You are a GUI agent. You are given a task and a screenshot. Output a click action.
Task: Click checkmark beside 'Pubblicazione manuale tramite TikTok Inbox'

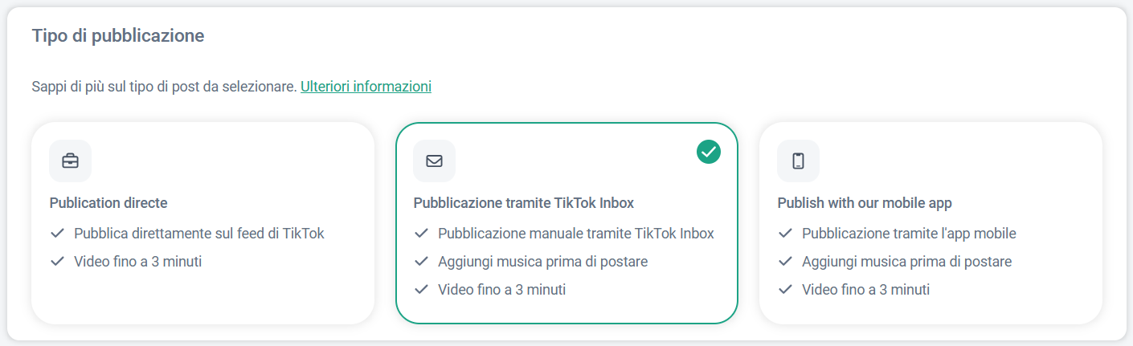[x=421, y=234]
